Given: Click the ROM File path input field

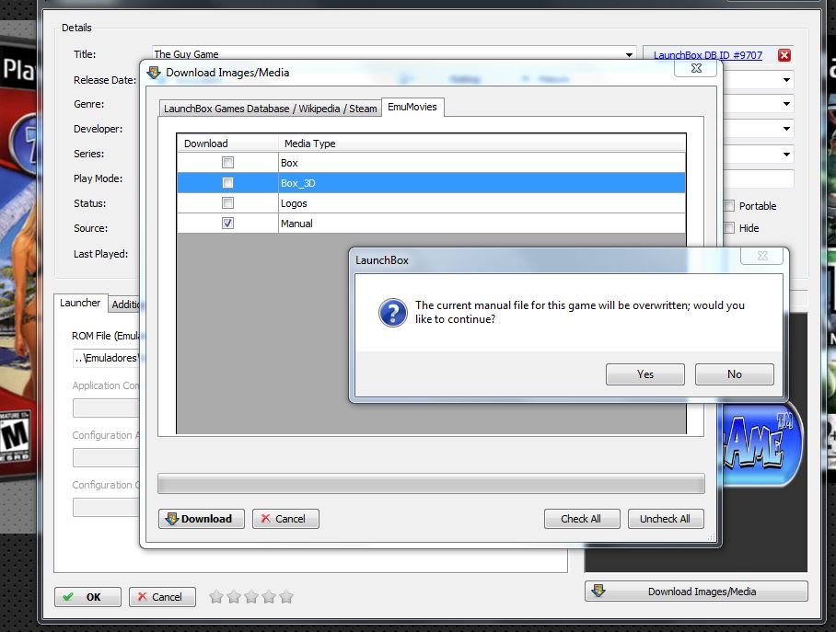Looking at the screenshot, I should [x=106, y=358].
